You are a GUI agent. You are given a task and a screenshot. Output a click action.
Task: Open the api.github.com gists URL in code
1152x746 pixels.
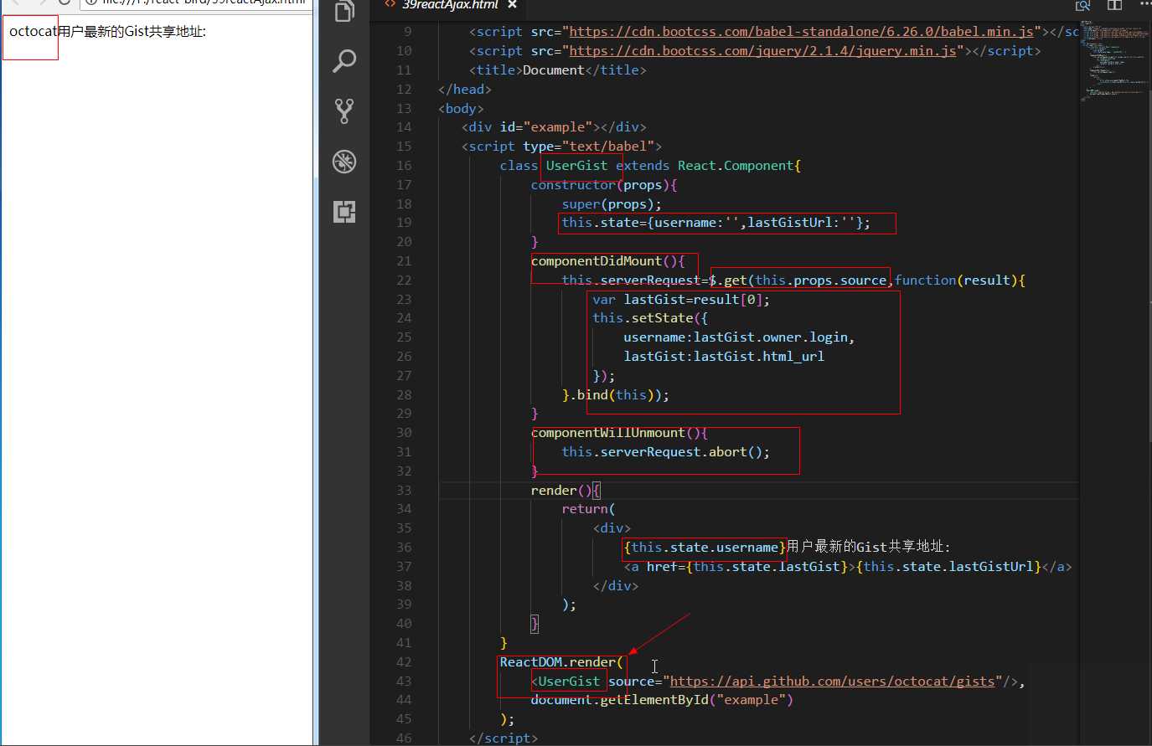tap(832, 682)
